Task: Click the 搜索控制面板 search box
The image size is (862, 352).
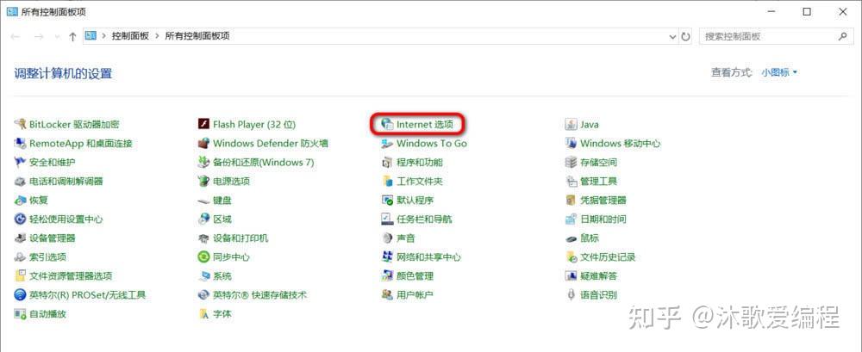Action: [776, 36]
